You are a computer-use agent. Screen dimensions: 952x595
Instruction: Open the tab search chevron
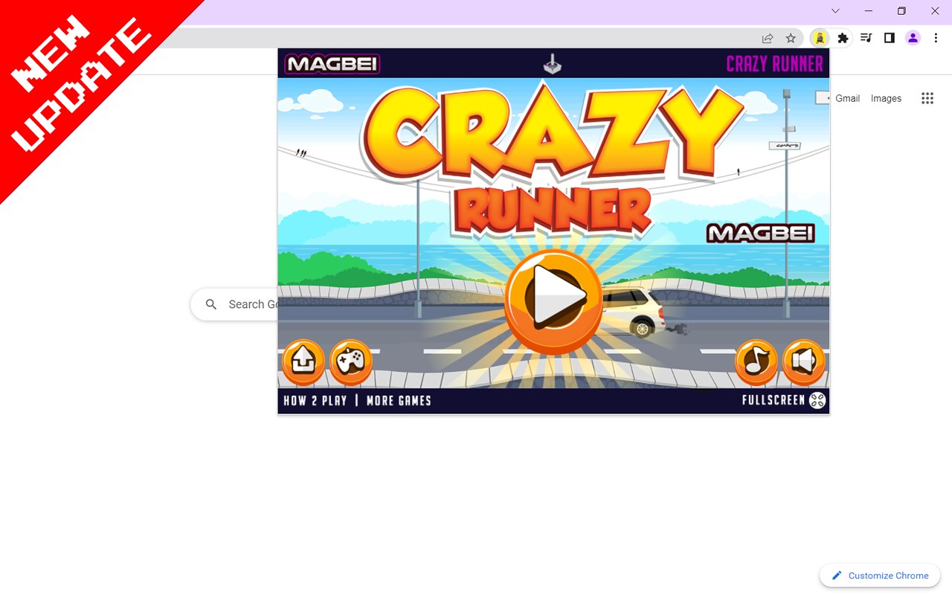point(835,11)
